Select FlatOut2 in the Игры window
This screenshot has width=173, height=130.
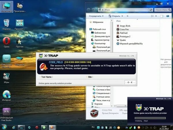(122, 33)
